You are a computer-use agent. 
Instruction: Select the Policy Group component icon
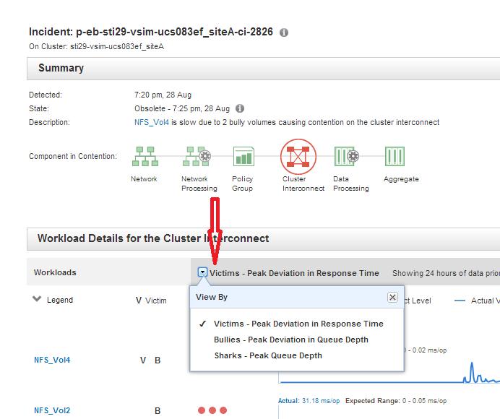[x=243, y=156]
